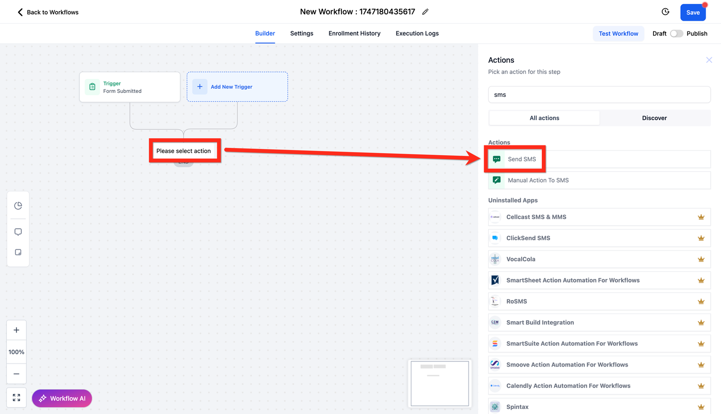Image resolution: width=721 pixels, height=414 pixels.
Task: Click the Smart Build Integration app icon
Action: point(495,323)
